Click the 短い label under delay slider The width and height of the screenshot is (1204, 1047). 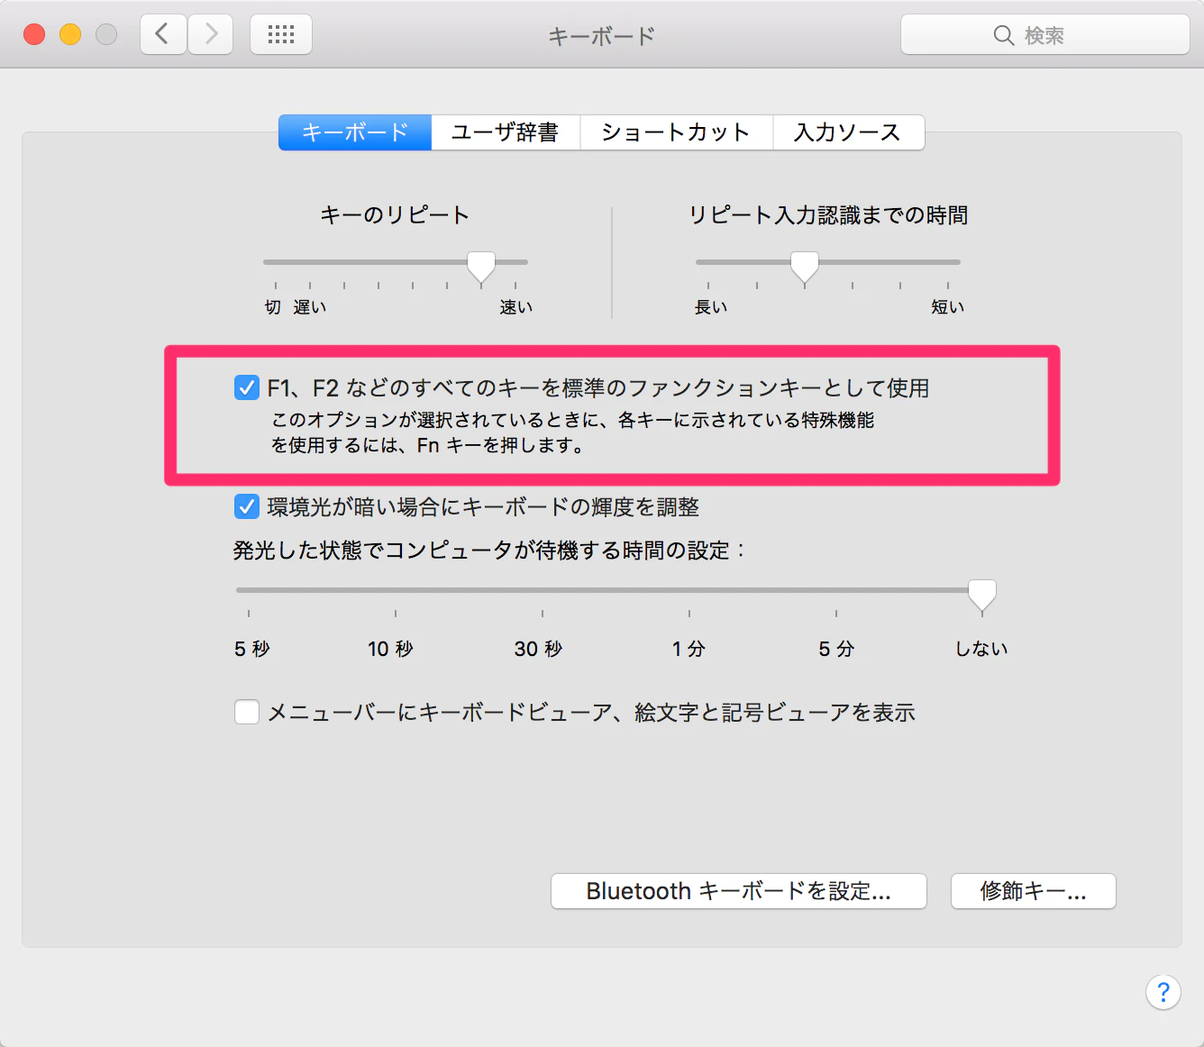tap(948, 307)
